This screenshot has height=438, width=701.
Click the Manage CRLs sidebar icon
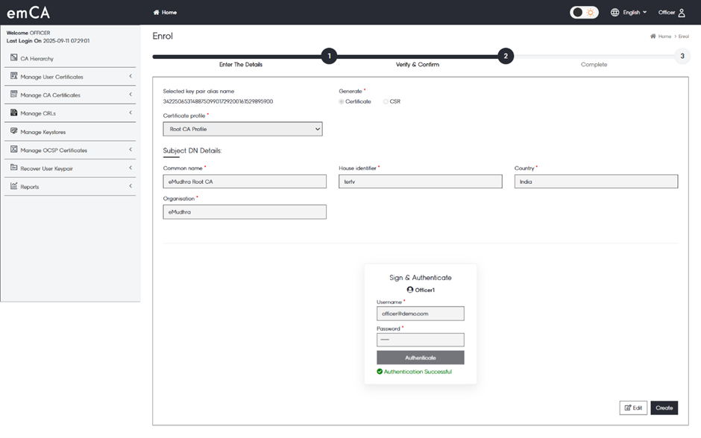[x=13, y=113]
